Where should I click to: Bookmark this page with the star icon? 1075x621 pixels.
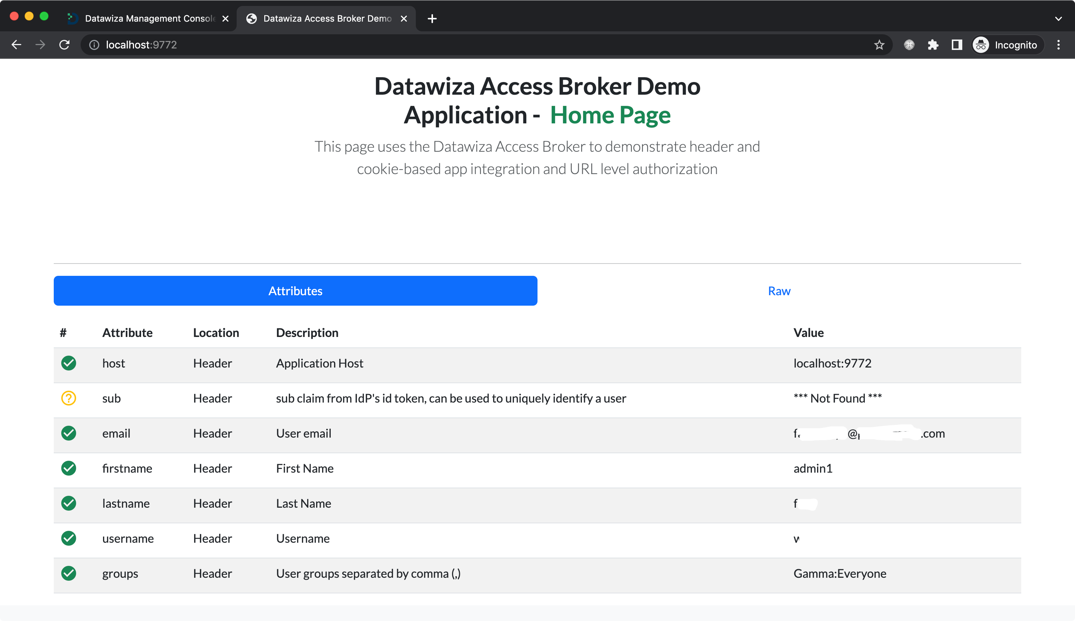pos(879,45)
